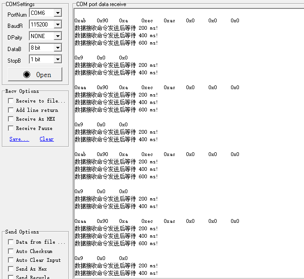Enable the Data from file checkbox
This screenshot has width=304, height=279.
coord(11,242)
